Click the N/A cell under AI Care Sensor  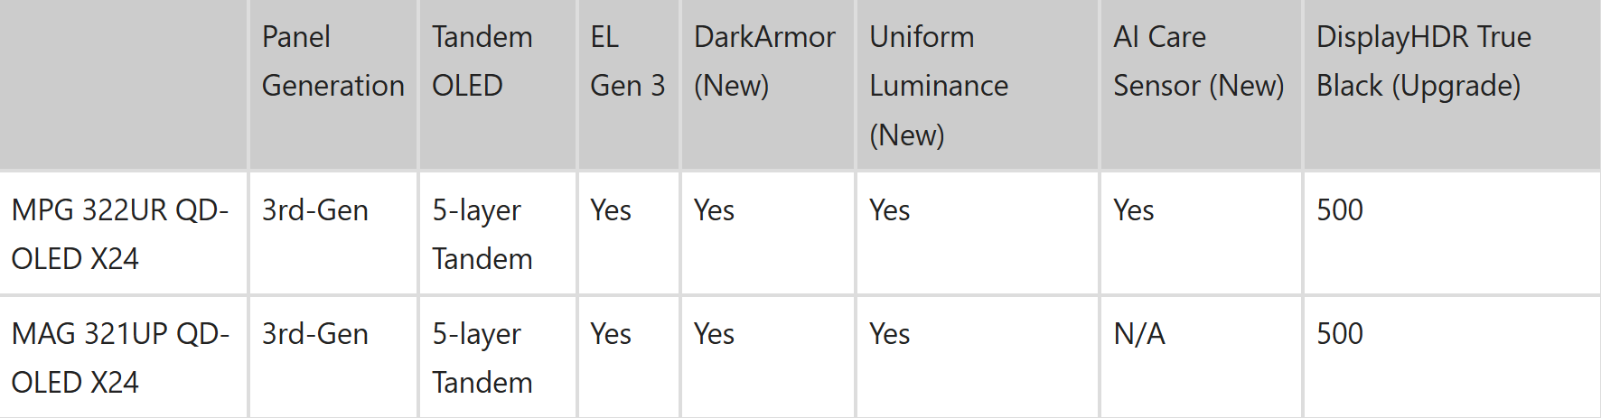pos(1139,334)
